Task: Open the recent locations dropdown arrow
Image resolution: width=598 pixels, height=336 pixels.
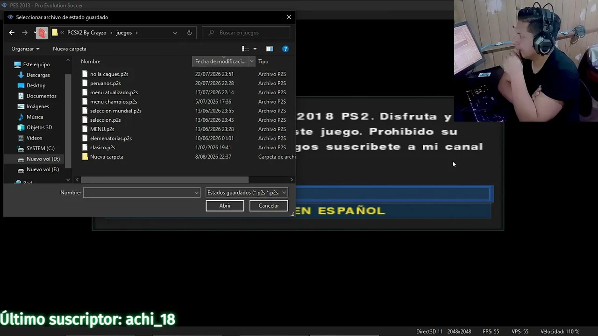Action: [35, 33]
